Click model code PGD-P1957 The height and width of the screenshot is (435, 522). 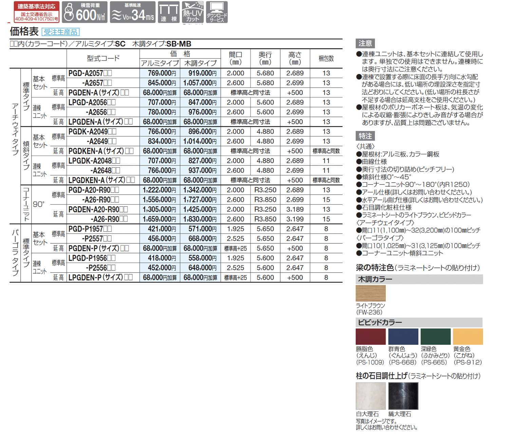coord(90,229)
